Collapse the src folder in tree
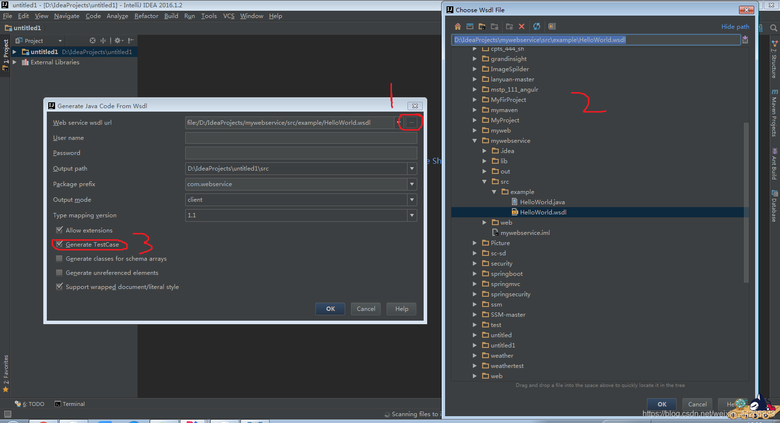The image size is (780, 423). [x=484, y=182]
